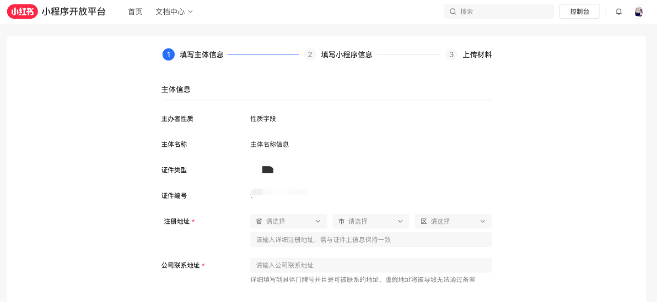Click the detailed registered address field
Screen dimensions: 657x302
tap(370, 240)
